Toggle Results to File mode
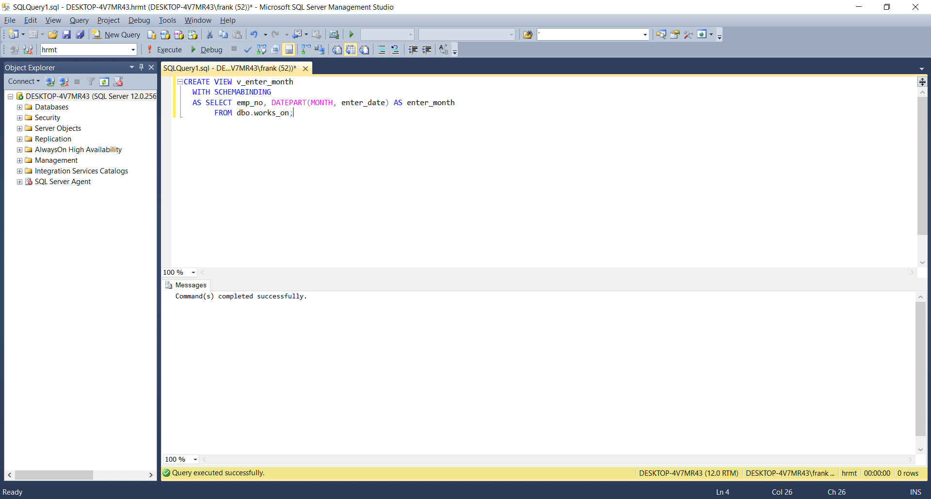The image size is (931, 499). [x=364, y=49]
